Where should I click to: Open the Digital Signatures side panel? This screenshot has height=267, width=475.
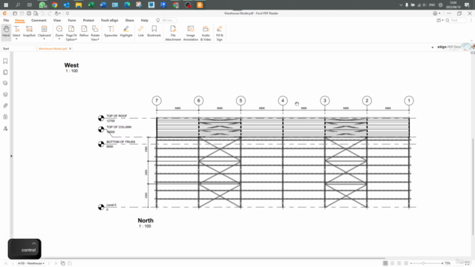5,128
